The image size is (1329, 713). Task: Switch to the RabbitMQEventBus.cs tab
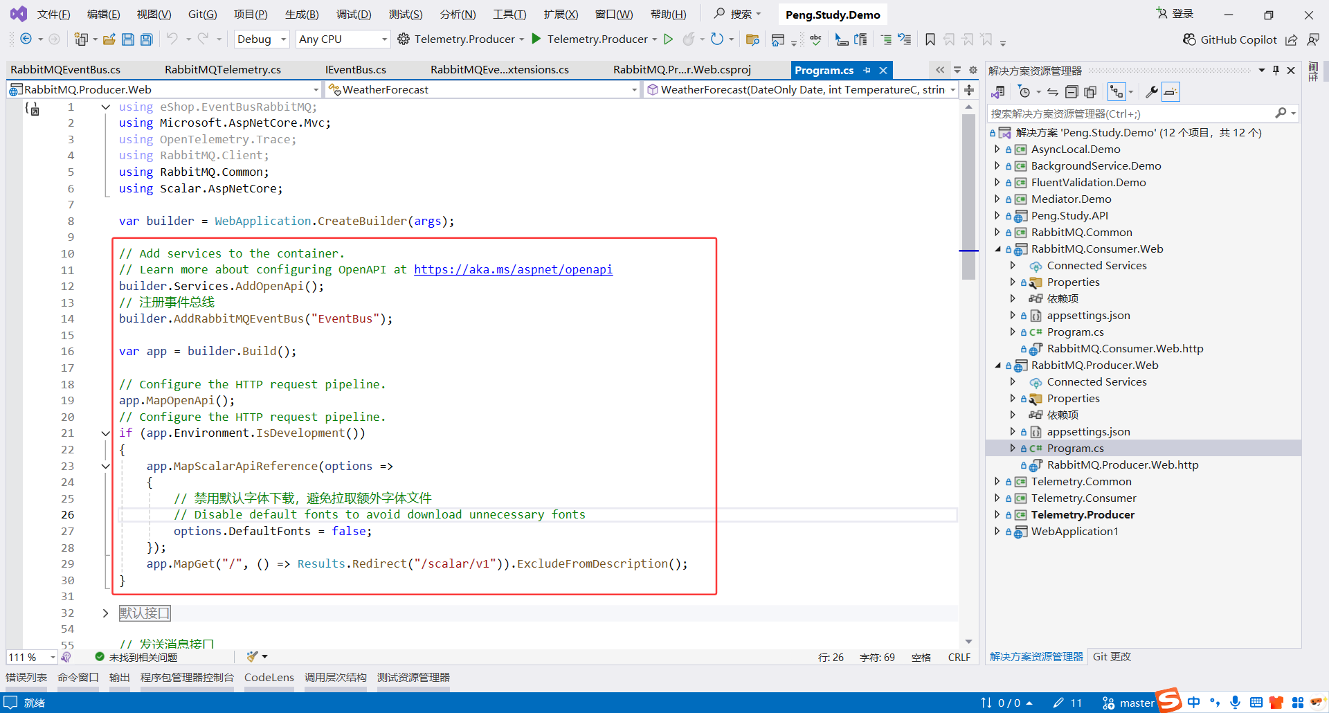[x=66, y=70]
